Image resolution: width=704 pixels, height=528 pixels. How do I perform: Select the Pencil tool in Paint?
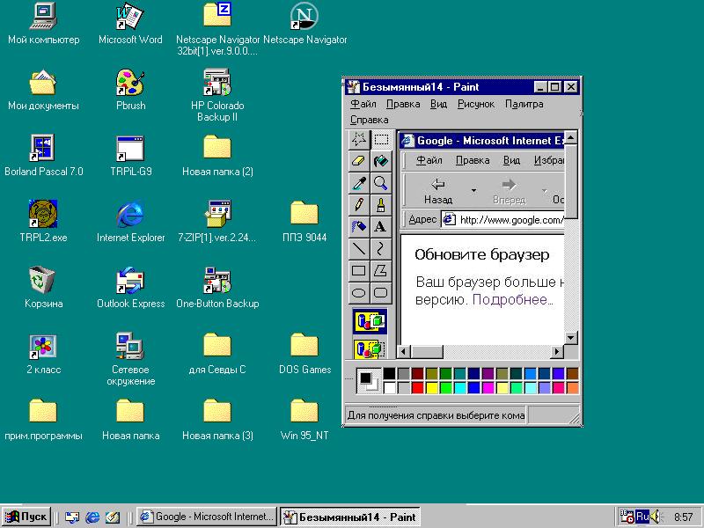[359, 205]
